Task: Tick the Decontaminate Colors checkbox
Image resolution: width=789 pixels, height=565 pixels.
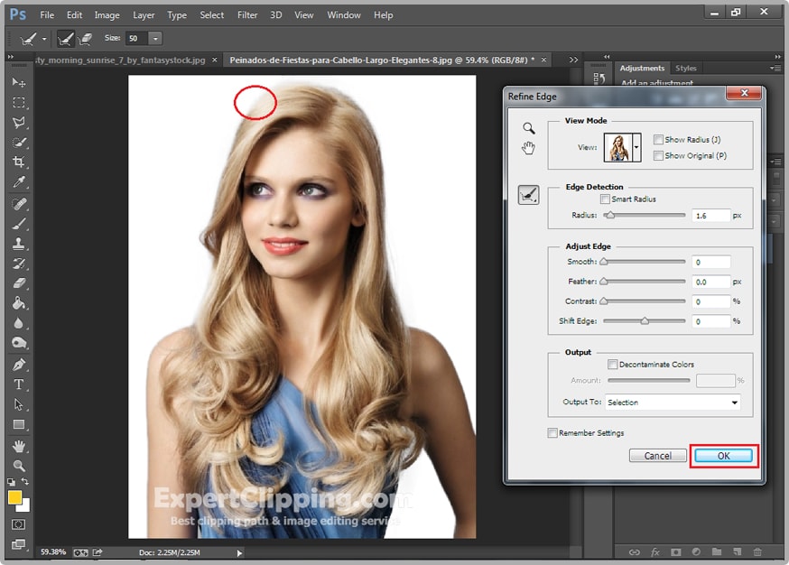Action: [613, 365]
